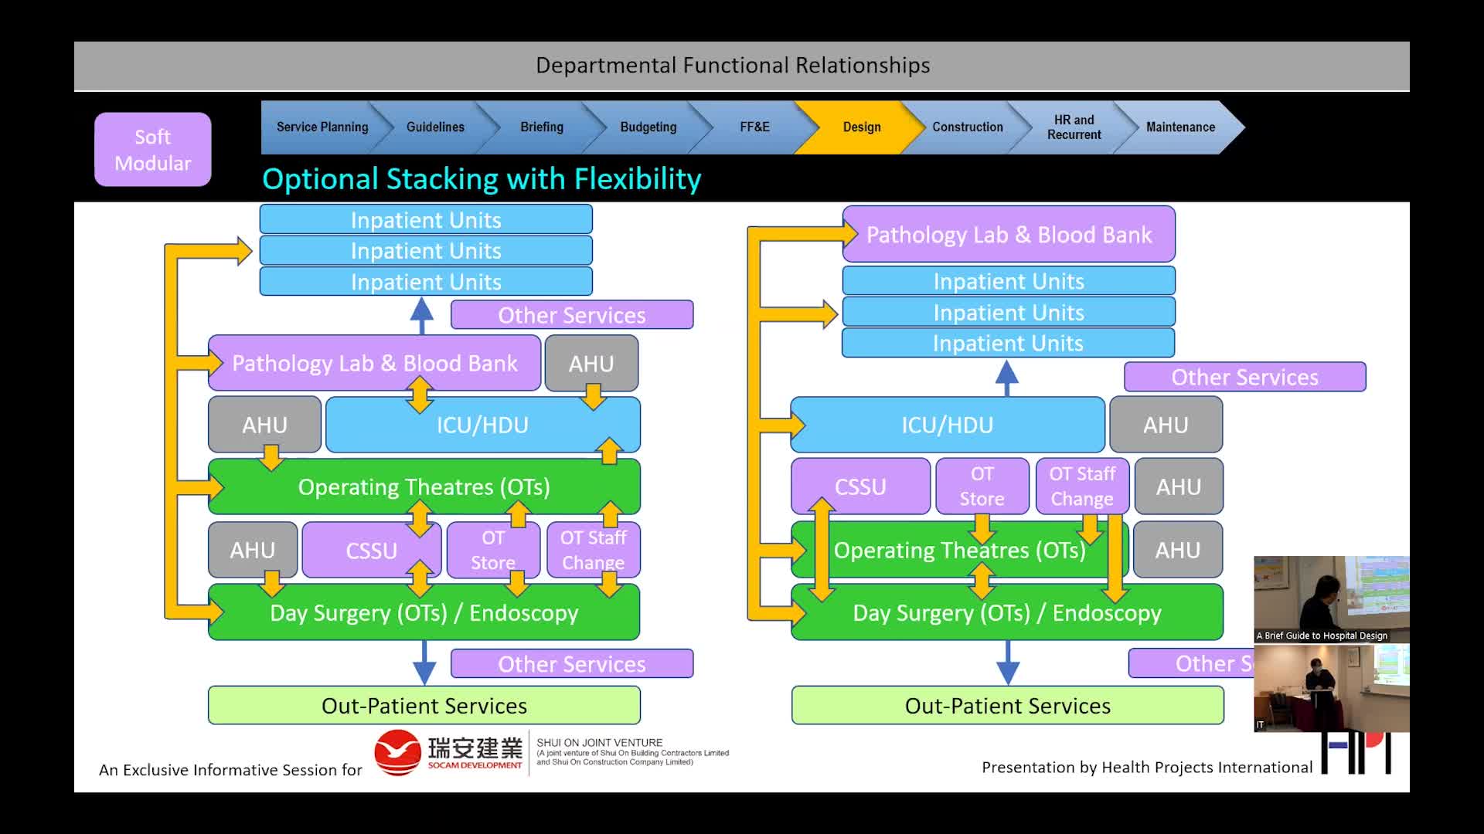Click the Budgeting process step
1484x834 pixels.
point(648,127)
